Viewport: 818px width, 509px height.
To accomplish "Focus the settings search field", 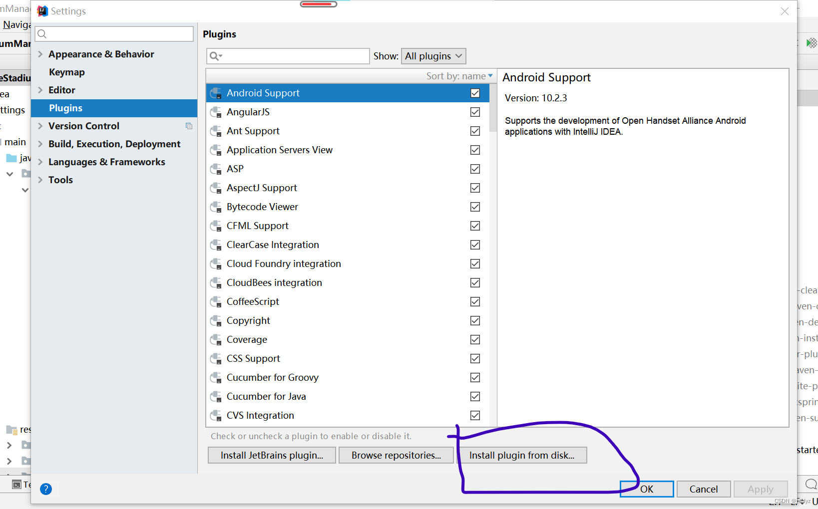I will pos(114,34).
